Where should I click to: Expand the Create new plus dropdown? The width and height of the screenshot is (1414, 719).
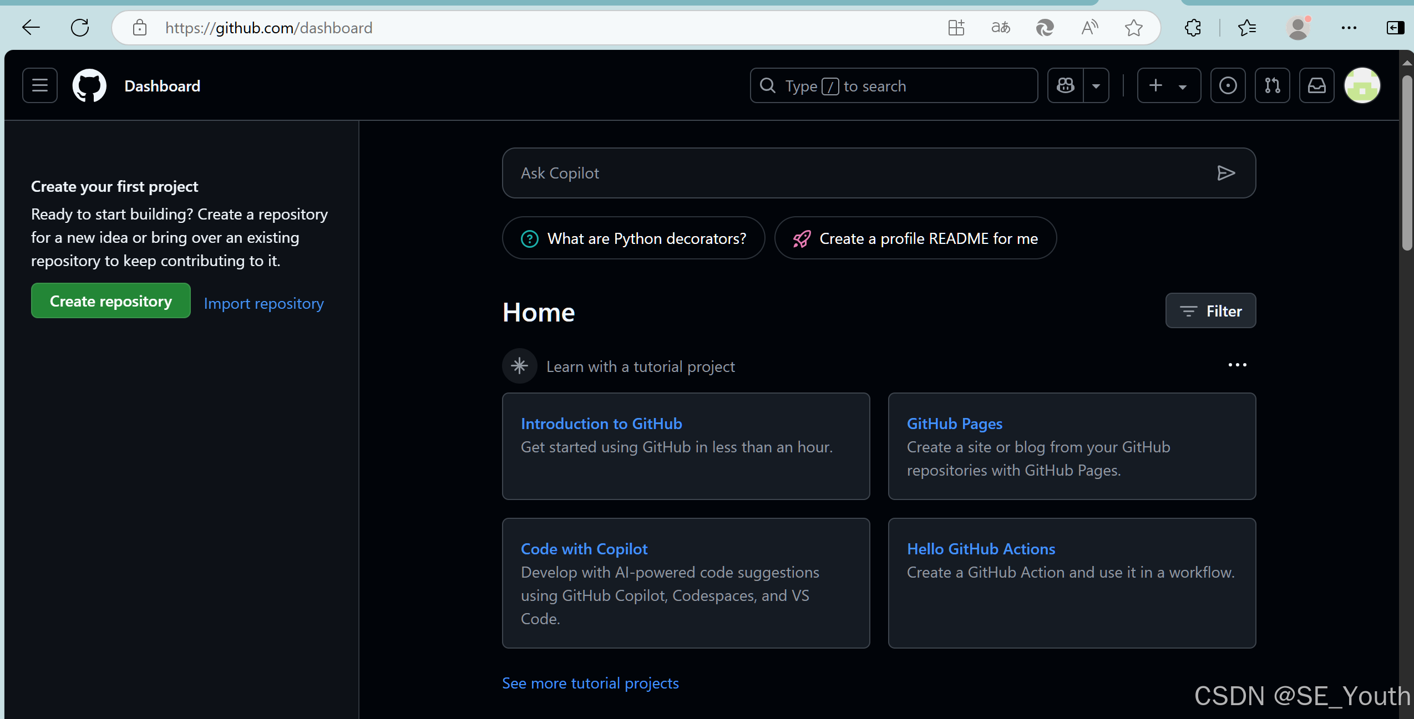(1169, 85)
